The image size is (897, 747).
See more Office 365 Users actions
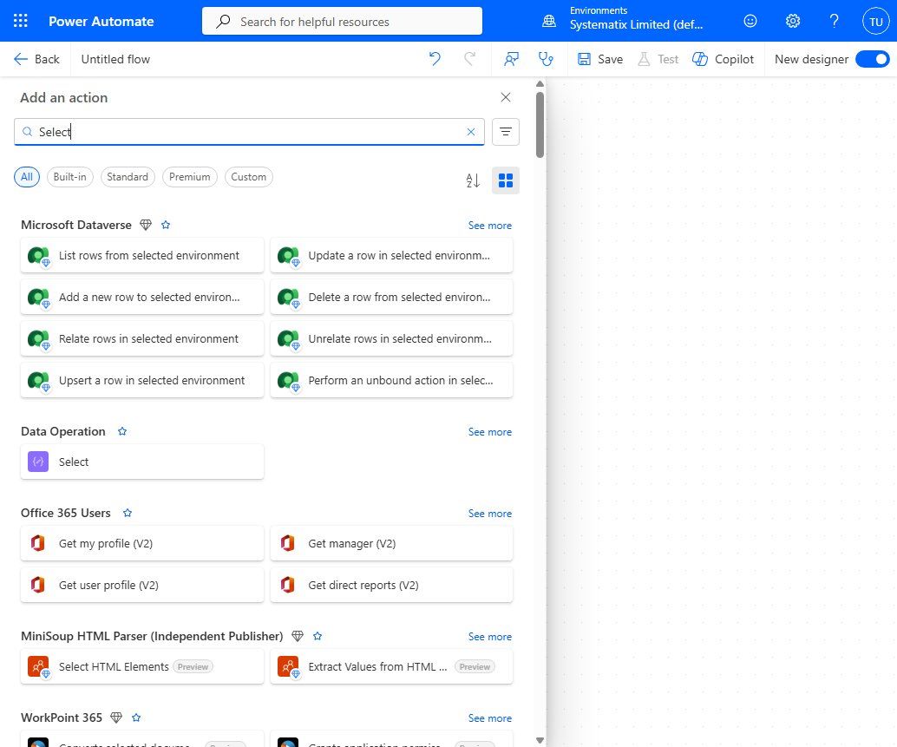coord(489,514)
